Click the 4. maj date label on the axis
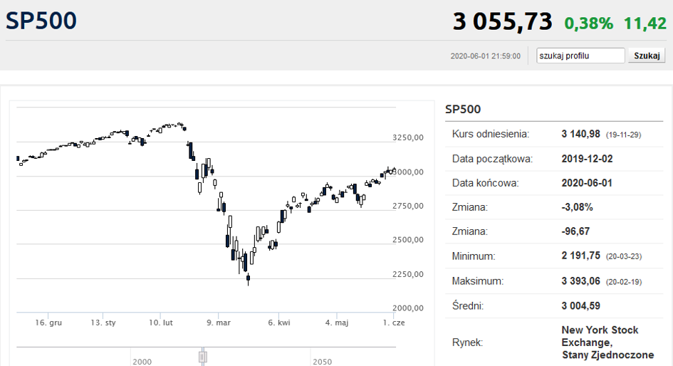 tap(336, 323)
